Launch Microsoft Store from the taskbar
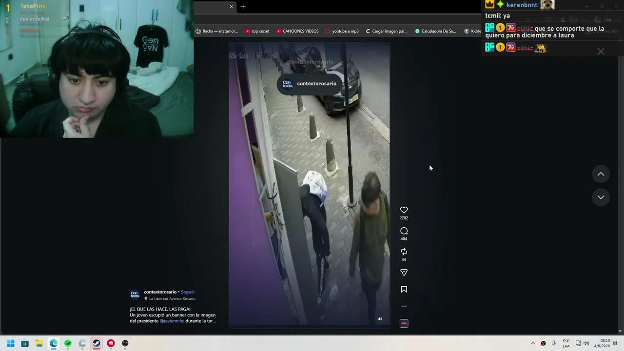This screenshot has width=624, height=351. tap(25, 343)
